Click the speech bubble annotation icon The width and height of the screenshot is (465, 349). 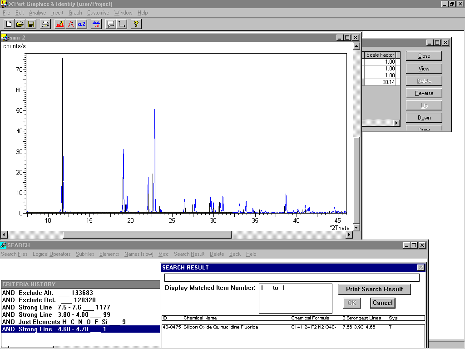(x=110, y=24)
